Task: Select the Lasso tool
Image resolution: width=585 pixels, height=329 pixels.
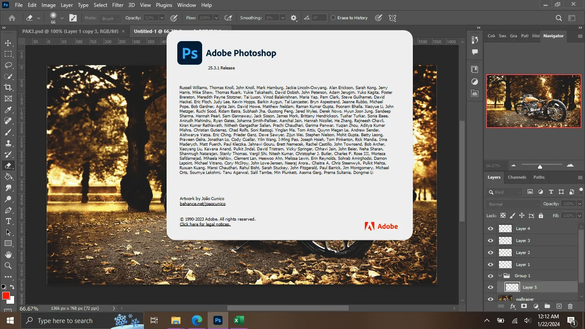Action: coord(8,65)
